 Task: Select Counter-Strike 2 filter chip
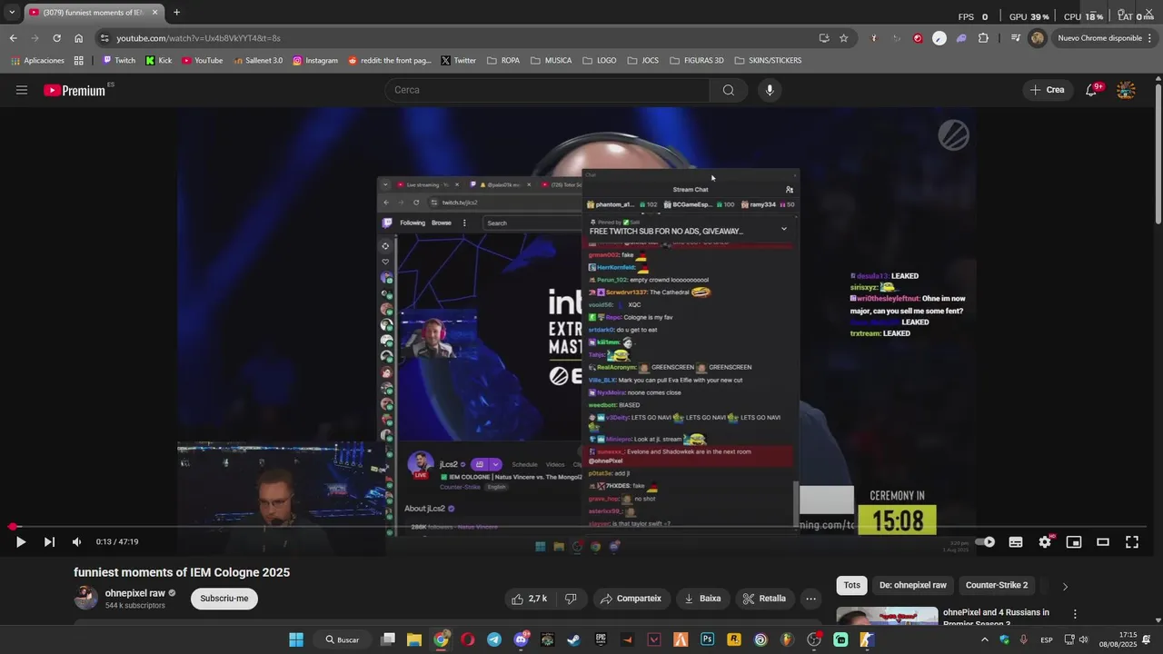click(997, 585)
